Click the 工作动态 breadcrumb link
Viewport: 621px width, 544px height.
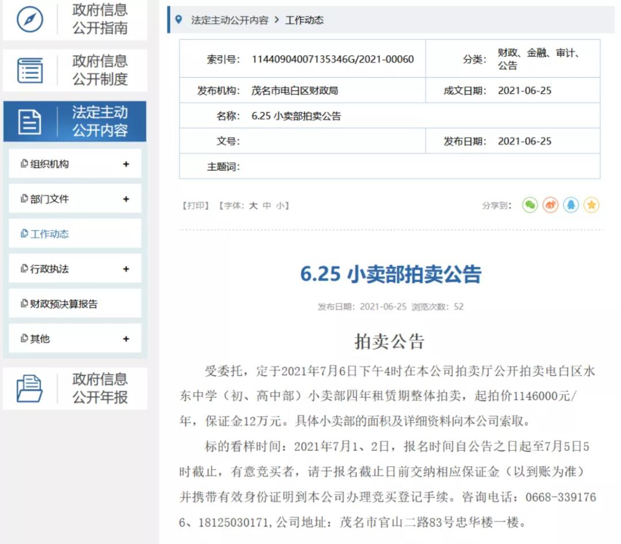(x=304, y=20)
